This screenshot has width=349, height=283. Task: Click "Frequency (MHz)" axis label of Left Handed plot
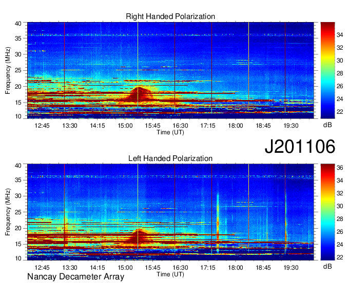[8, 212]
